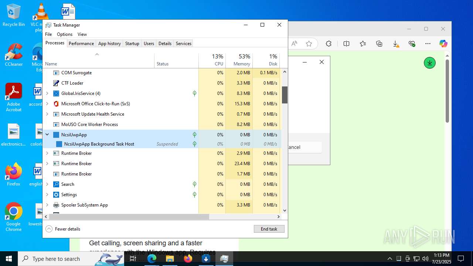
Task: Expand Spooler SubSystem App group
Action: pyautogui.click(x=47, y=205)
